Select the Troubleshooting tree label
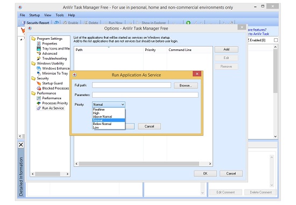This screenshot has height=205, width=296. (x=54, y=58)
